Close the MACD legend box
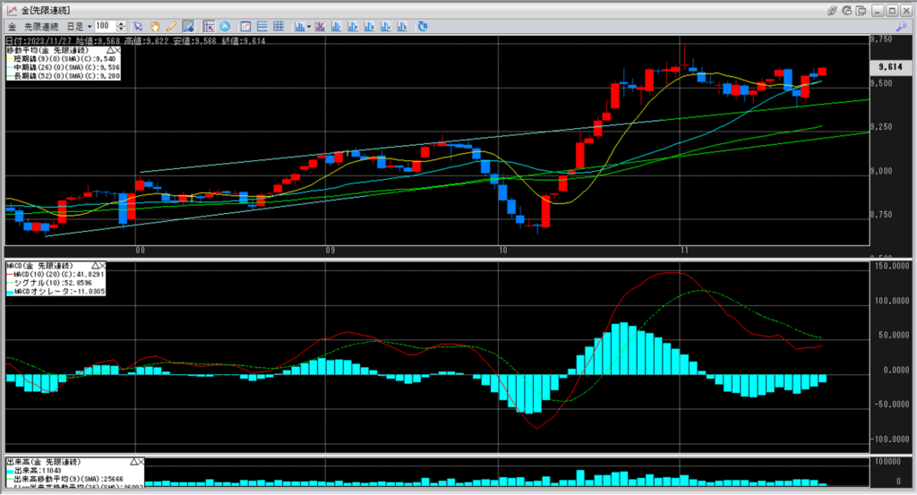The image size is (917, 495). point(102,265)
